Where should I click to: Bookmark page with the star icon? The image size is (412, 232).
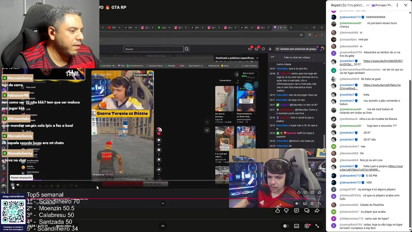tap(301, 35)
